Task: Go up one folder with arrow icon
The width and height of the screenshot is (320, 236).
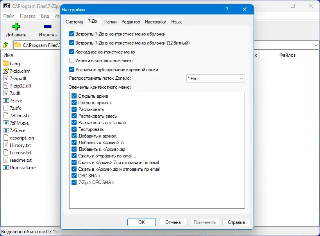Action: (5, 45)
